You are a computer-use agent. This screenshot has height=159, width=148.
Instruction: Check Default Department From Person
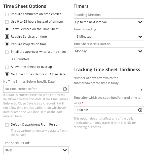pos(7,125)
